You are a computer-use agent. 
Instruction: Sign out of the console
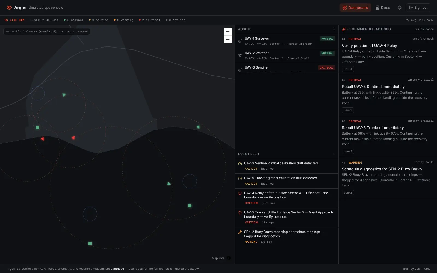(418, 8)
